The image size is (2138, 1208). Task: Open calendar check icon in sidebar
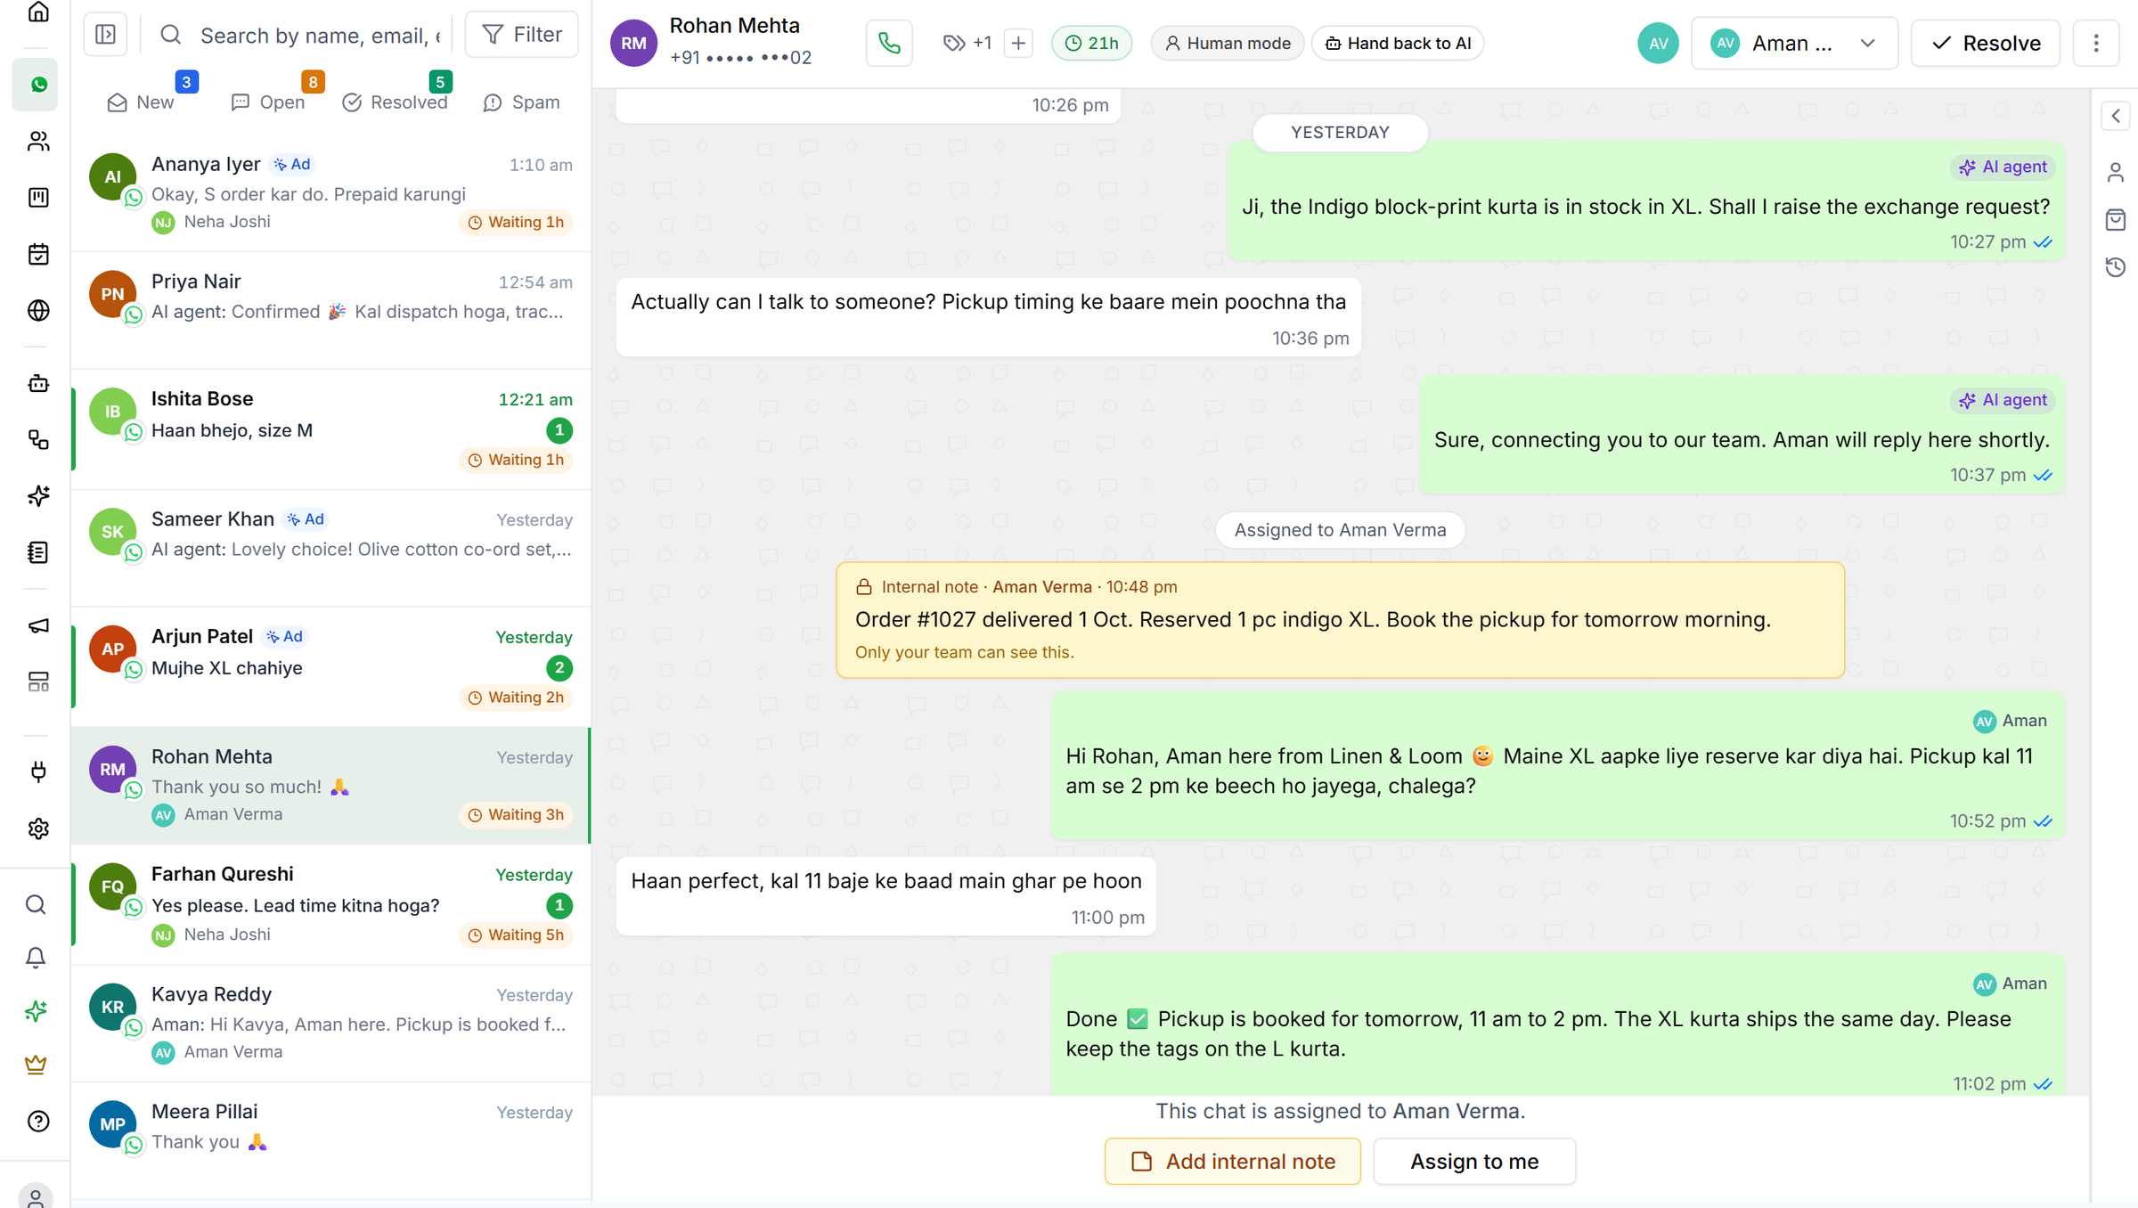point(38,254)
